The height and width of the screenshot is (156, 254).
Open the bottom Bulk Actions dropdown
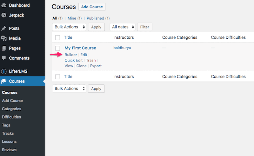click(x=69, y=88)
